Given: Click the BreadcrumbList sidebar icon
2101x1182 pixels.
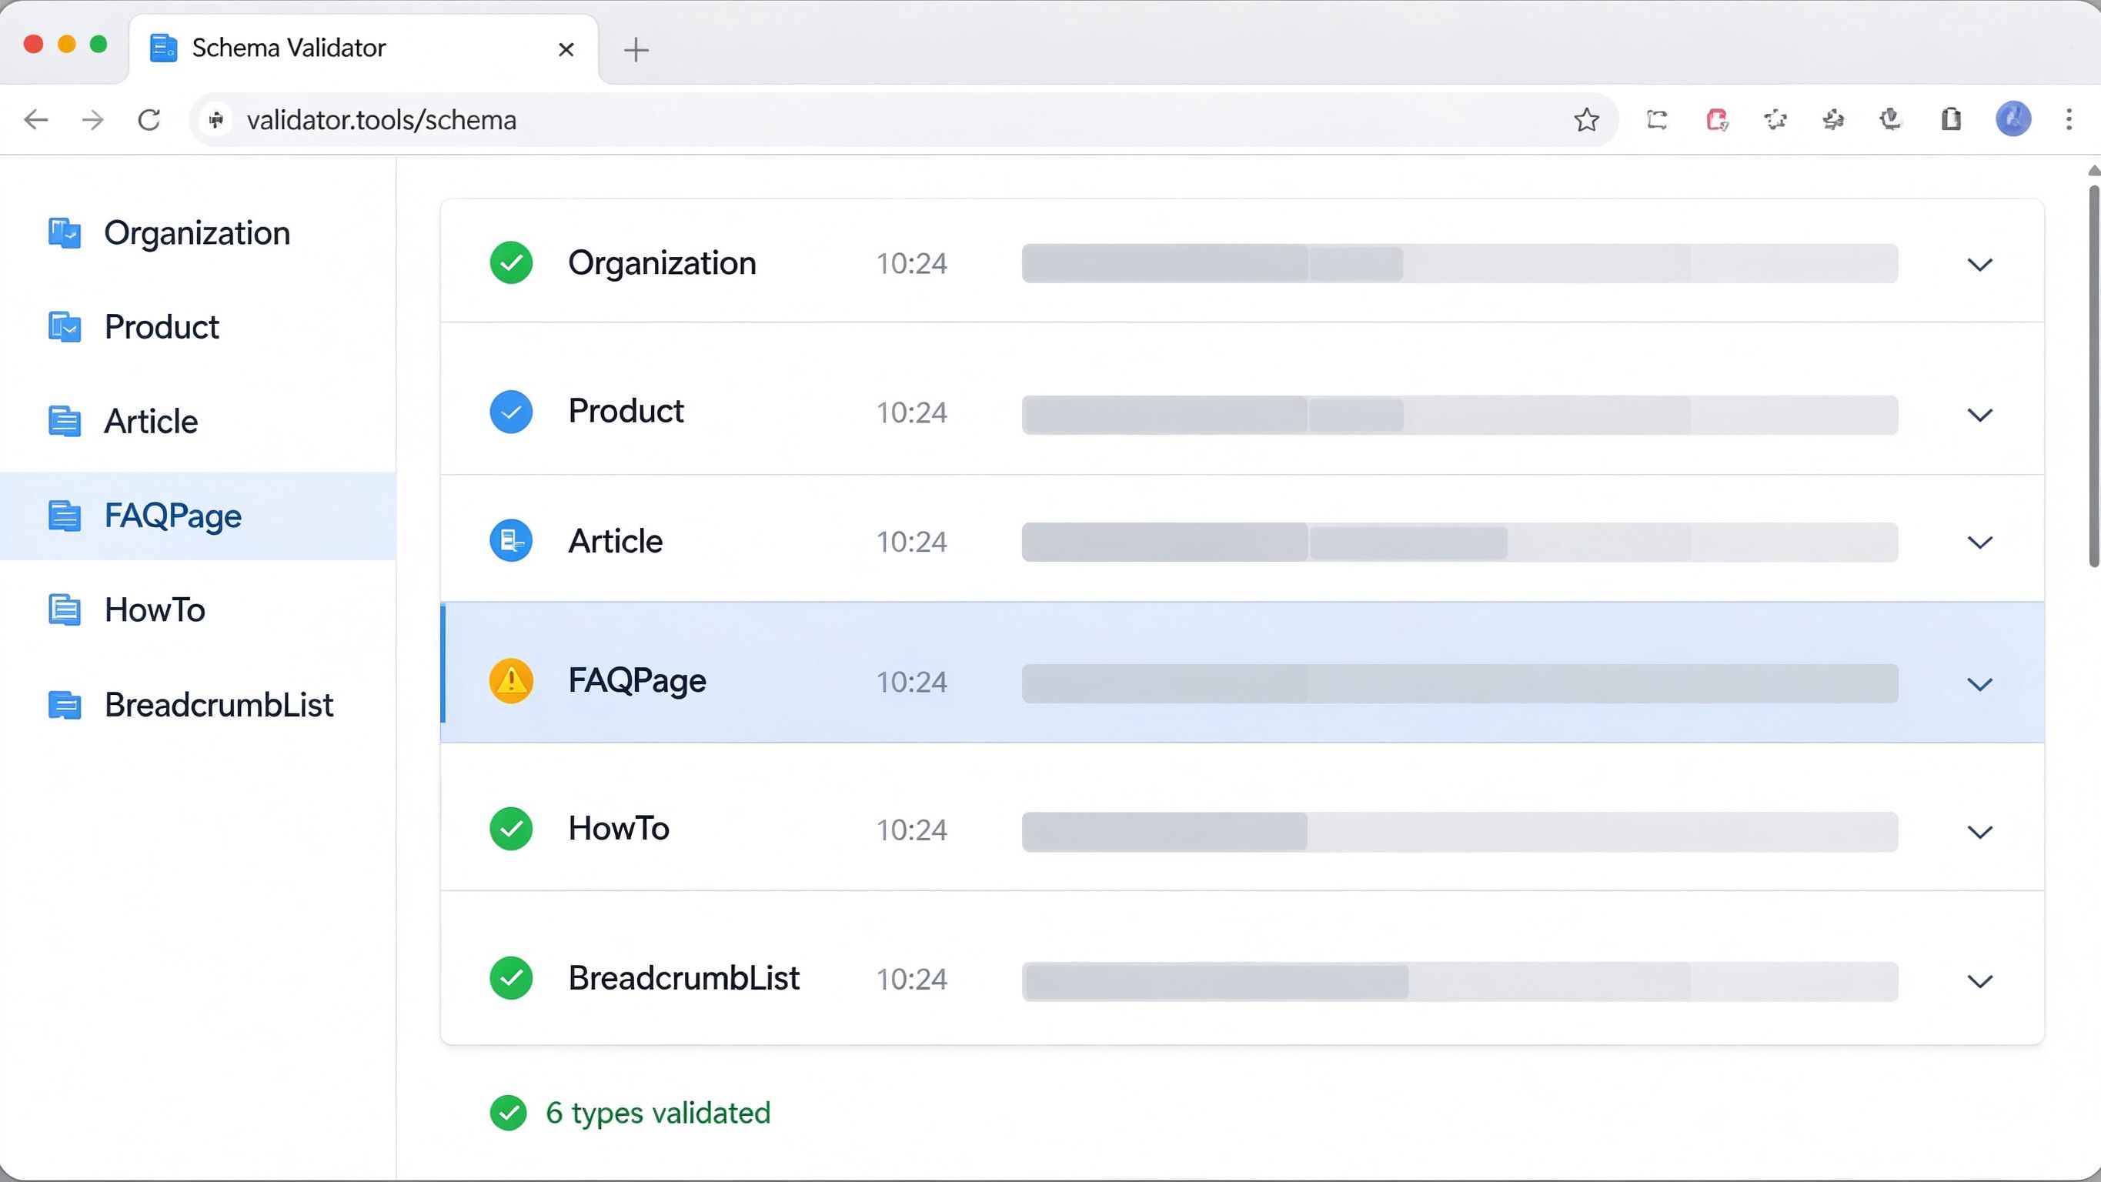Looking at the screenshot, I should 65,705.
